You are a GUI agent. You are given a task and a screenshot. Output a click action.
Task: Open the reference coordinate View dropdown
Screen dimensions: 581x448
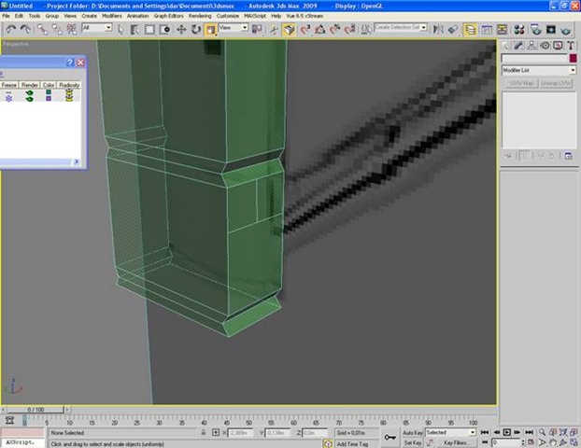pos(233,29)
